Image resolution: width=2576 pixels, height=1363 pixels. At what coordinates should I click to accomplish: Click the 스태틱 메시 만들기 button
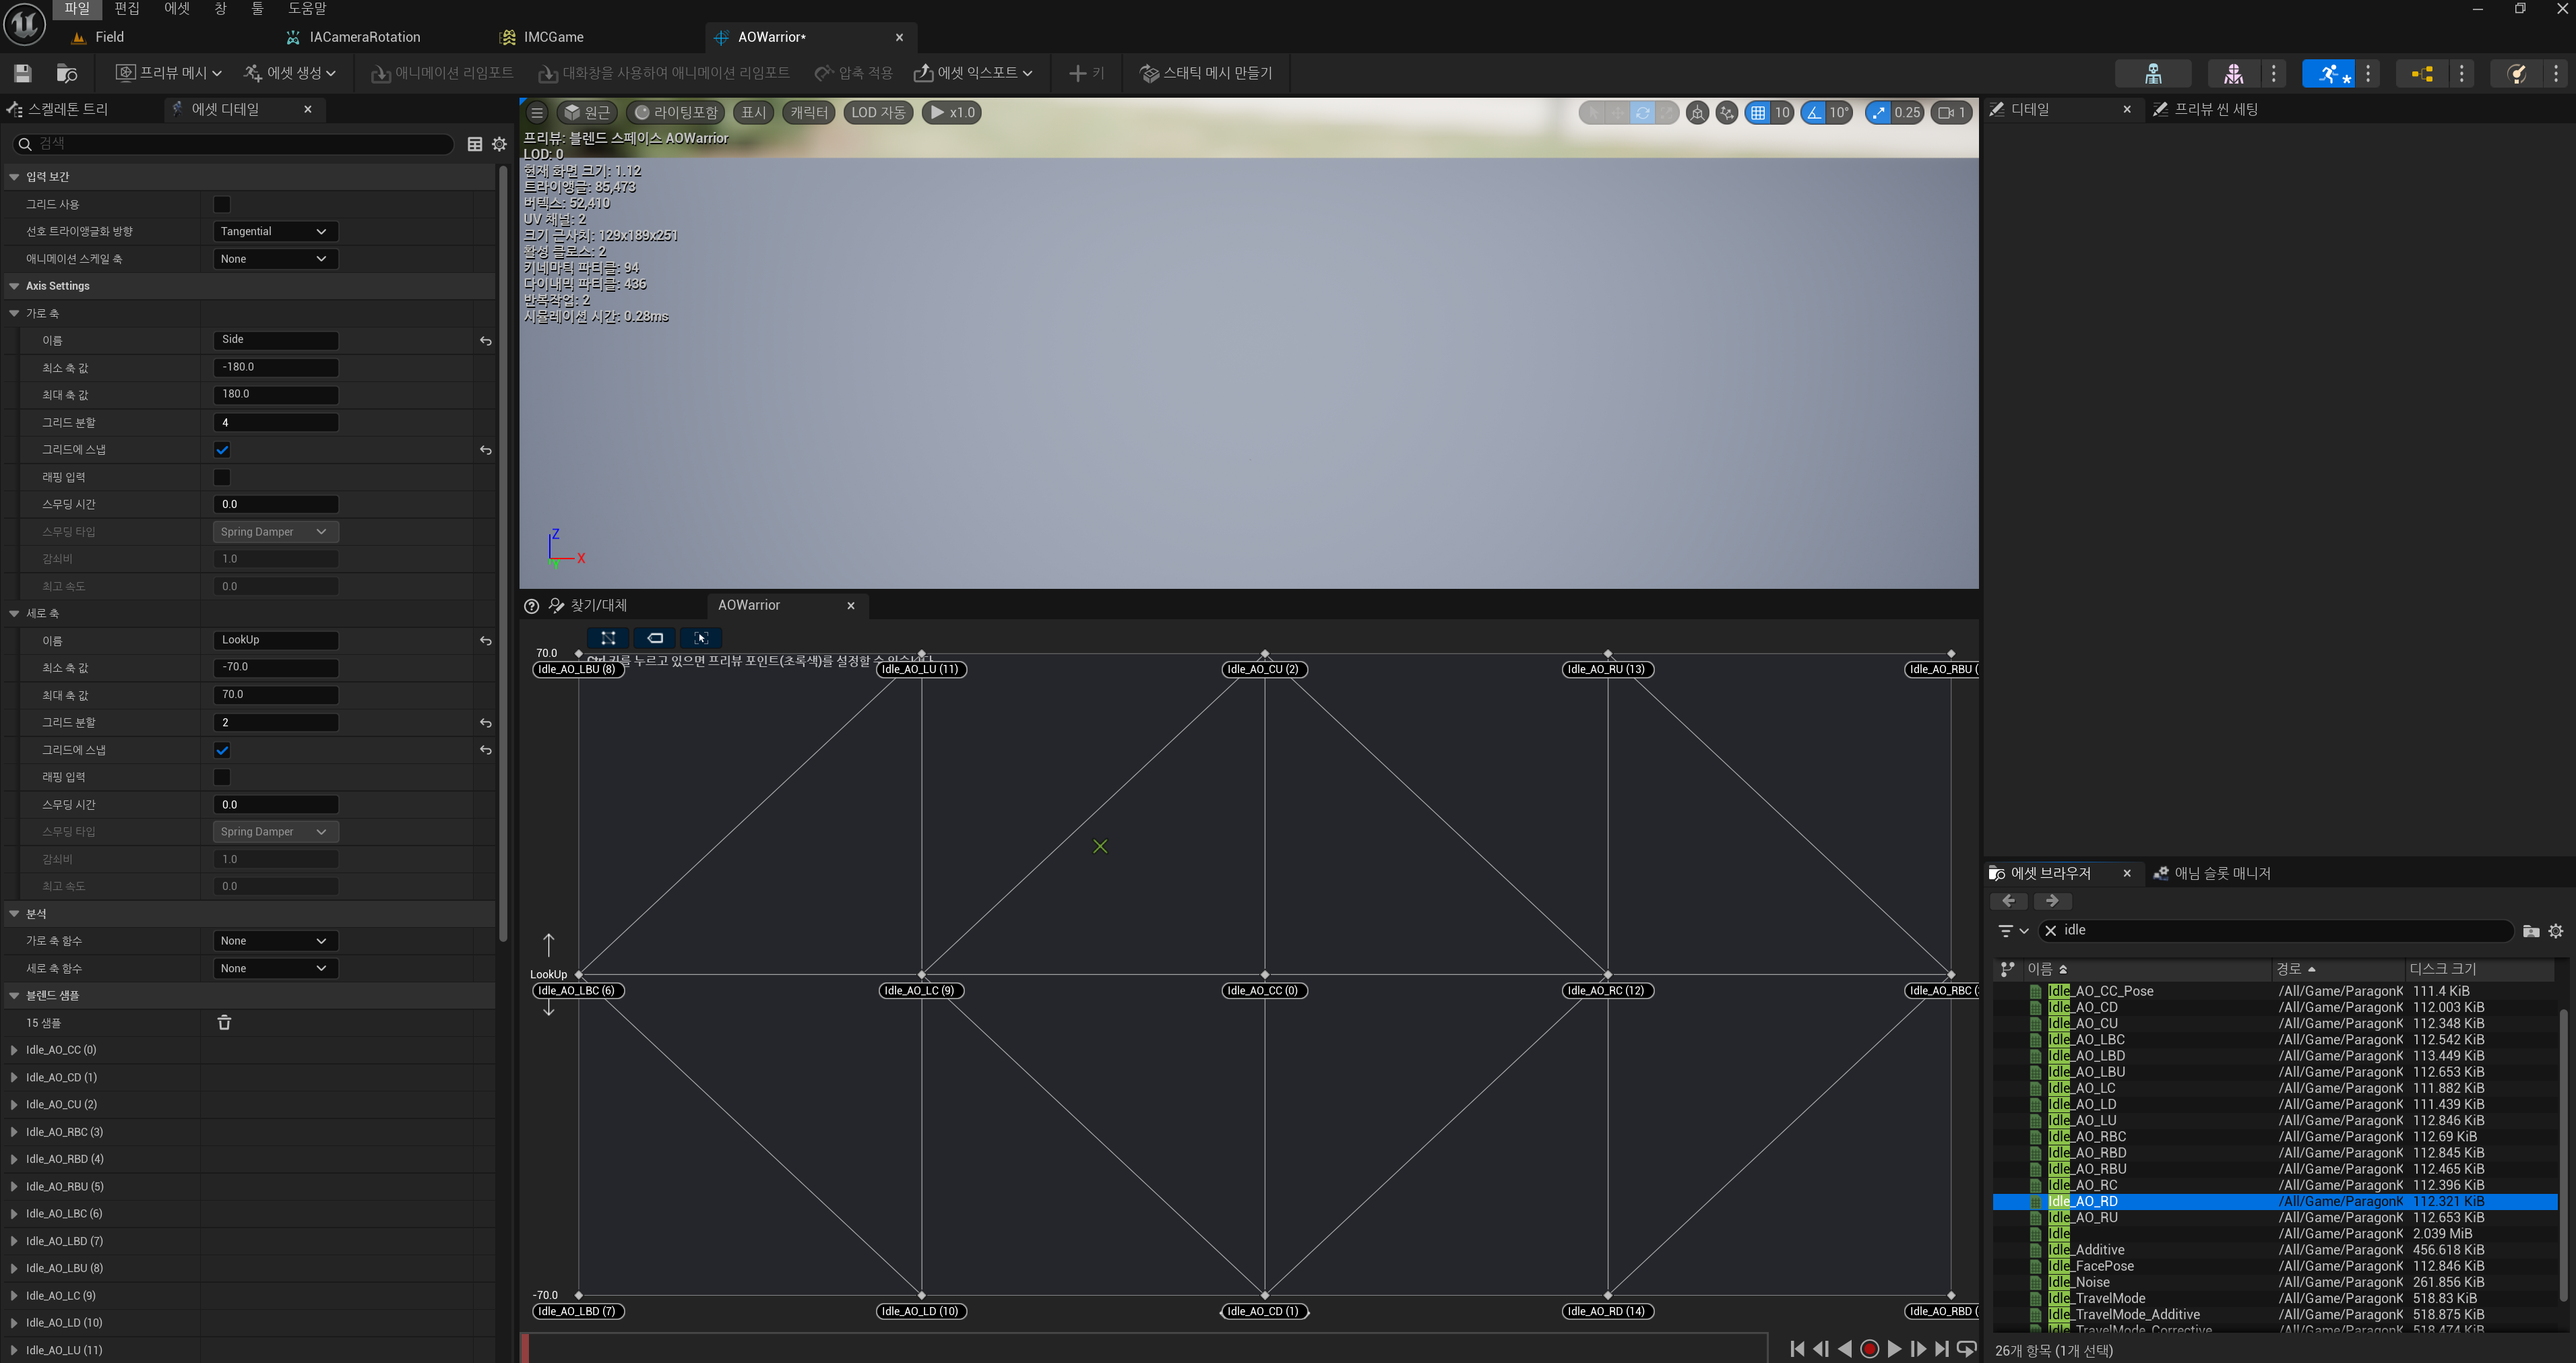[x=1207, y=73]
